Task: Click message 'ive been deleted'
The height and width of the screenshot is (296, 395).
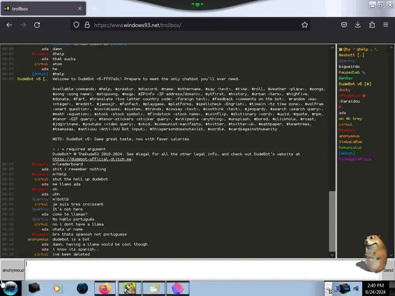Action: point(71,254)
